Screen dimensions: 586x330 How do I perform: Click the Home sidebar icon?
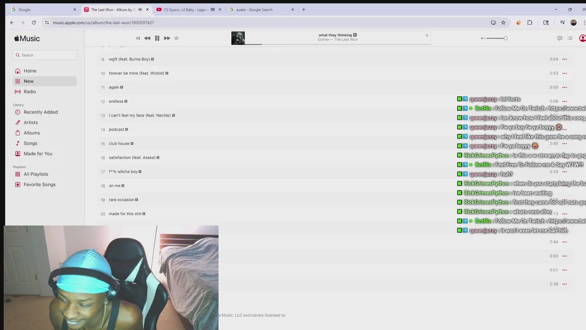pos(18,71)
